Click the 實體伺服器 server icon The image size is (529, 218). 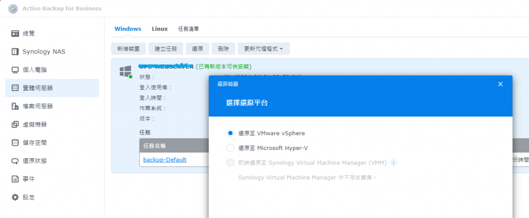(15, 88)
